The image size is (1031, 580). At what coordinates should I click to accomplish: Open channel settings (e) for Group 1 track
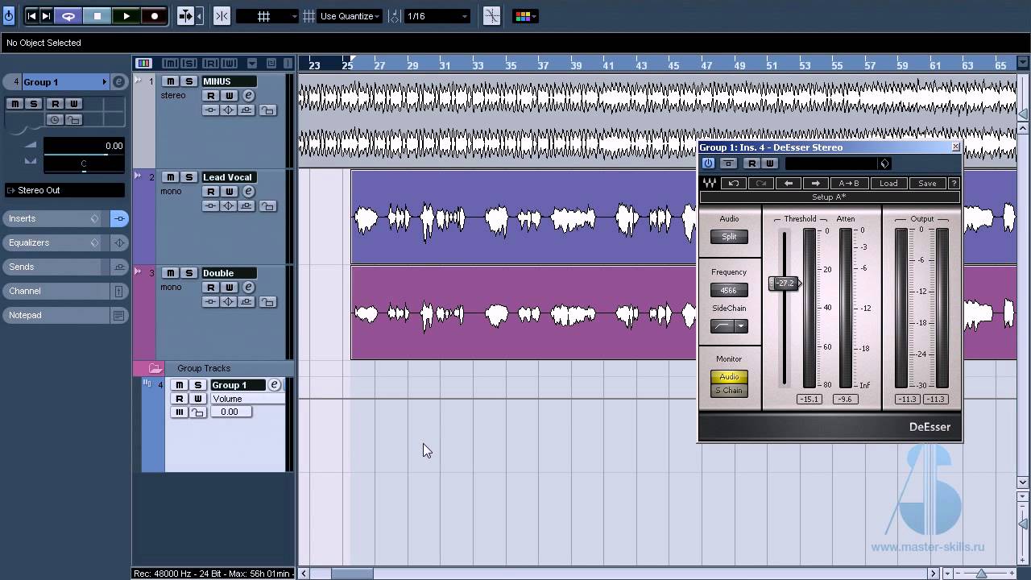point(274,385)
